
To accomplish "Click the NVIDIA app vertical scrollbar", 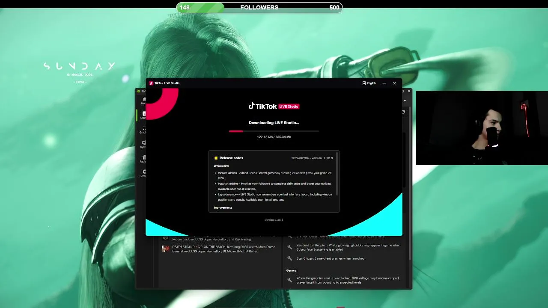I will click(x=410, y=184).
